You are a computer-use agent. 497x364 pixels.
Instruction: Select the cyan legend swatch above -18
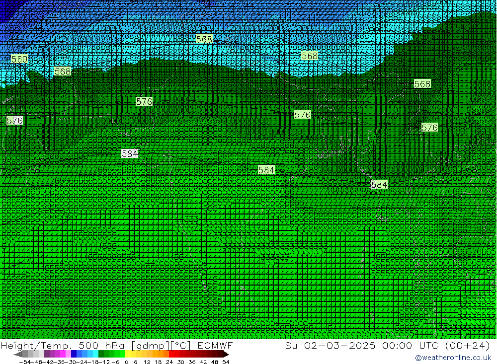95,354
